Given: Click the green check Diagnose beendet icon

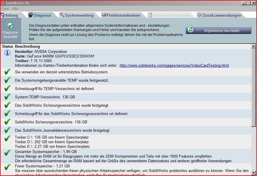Looking at the screenshot, I should (10, 26).
